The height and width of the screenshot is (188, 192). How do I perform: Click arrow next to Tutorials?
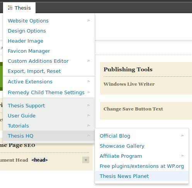click(89, 126)
